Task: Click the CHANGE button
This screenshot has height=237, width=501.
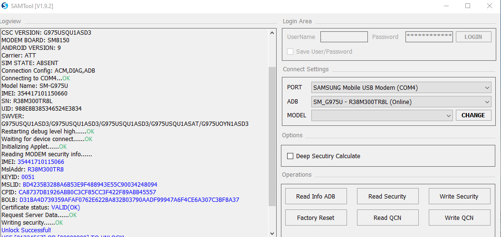Action: pos(473,115)
